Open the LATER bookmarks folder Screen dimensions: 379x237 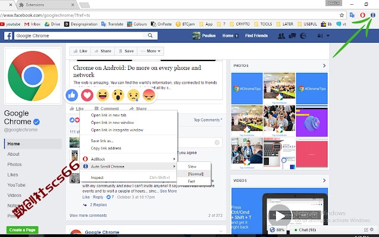pyautogui.click(x=285, y=24)
